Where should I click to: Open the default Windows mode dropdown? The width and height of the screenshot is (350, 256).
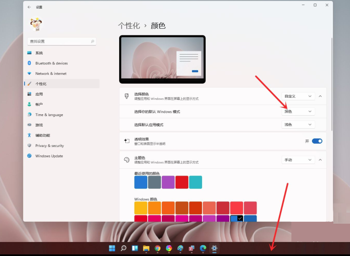298,111
